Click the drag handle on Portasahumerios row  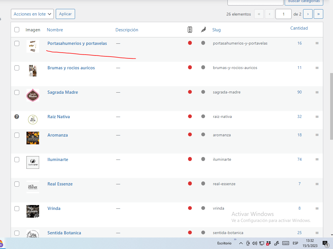pos(317,43)
